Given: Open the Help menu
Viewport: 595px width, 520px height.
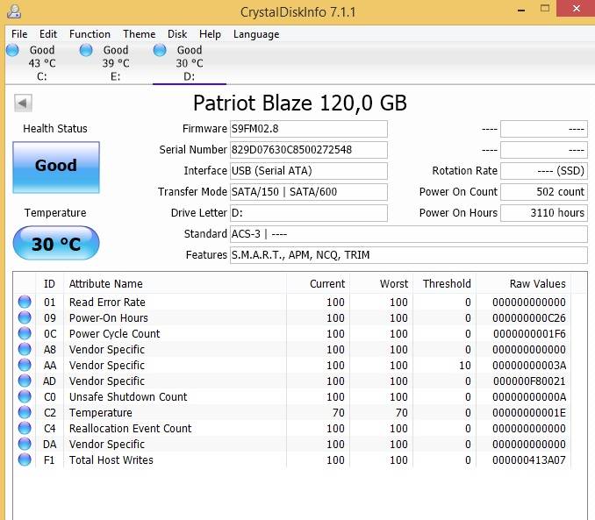Looking at the screenshot, I should click(x=210, y=34).
